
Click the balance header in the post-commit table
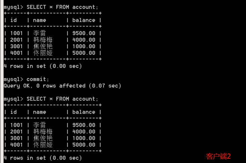coord(84,112)
